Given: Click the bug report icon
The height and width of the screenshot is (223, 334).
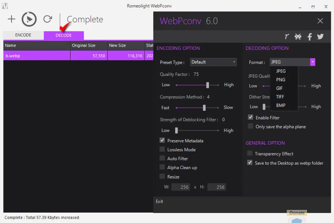Looking at the screenshot, I should [298, 37].
